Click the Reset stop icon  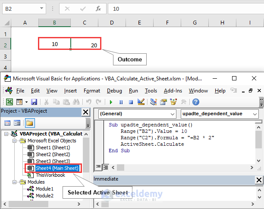tap(131, 102)
